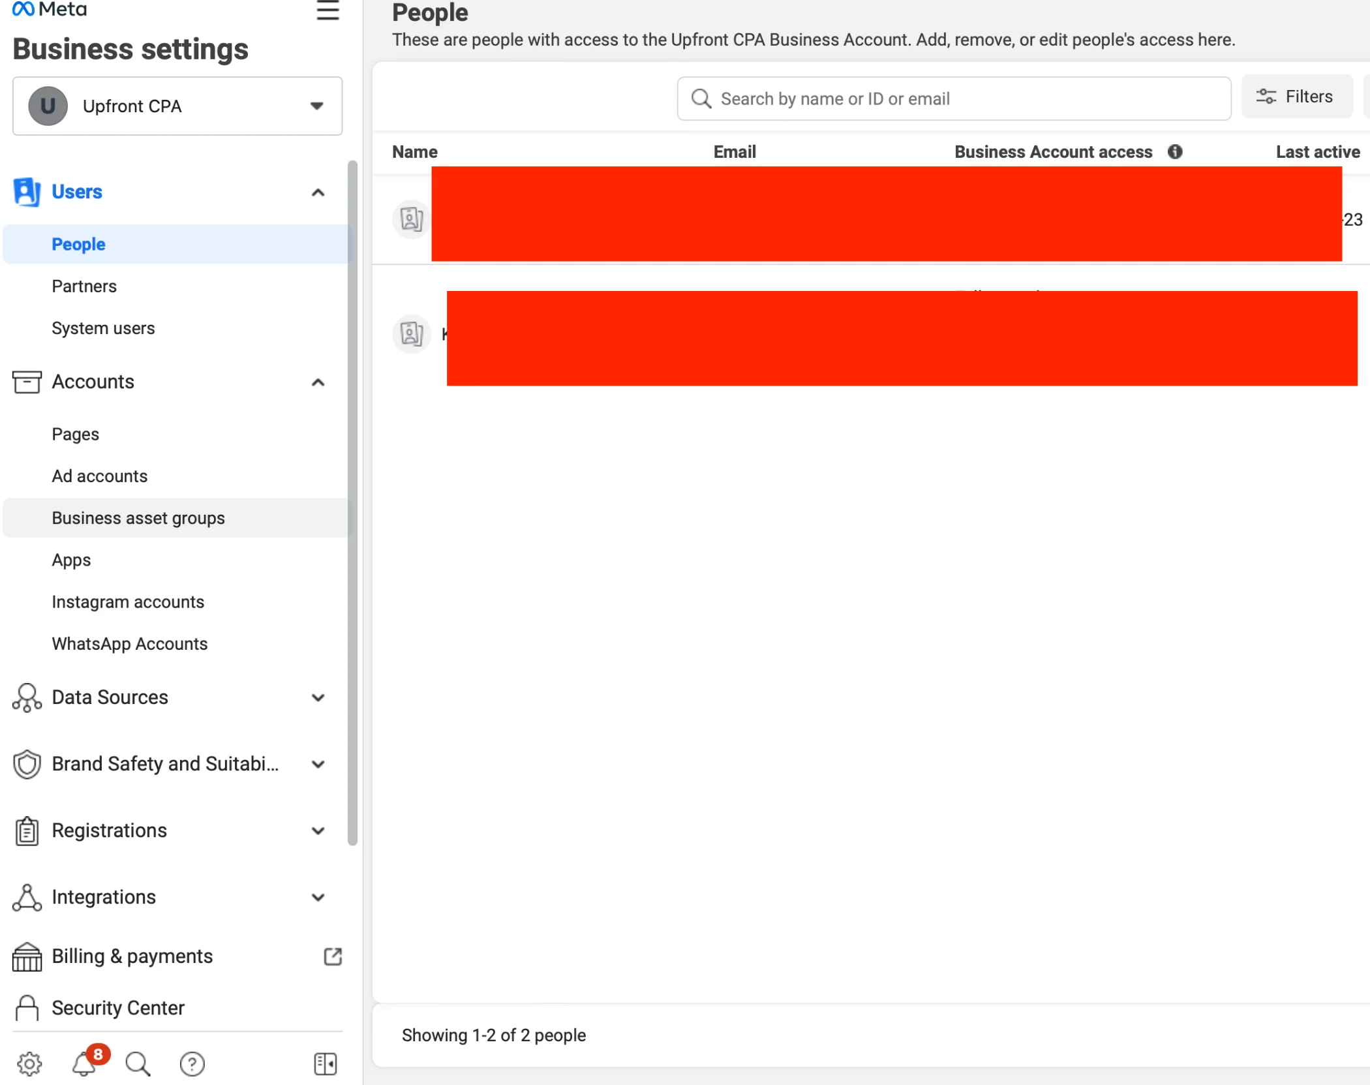
Task: Collapse the Users section
Action: [x=318, y=192]
